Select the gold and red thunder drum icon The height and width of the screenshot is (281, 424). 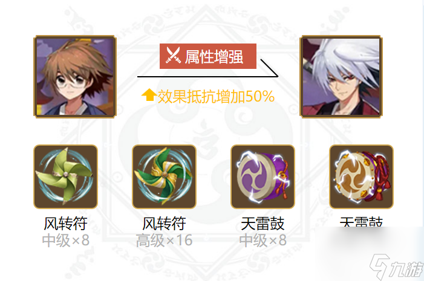(361, 176)
